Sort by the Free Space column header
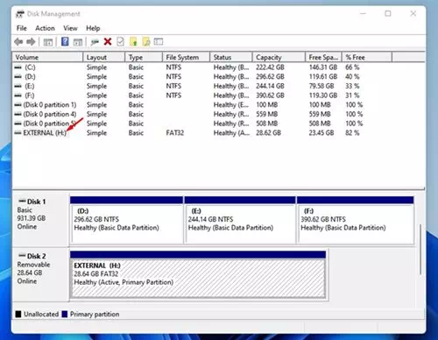 tap(323, 57)
